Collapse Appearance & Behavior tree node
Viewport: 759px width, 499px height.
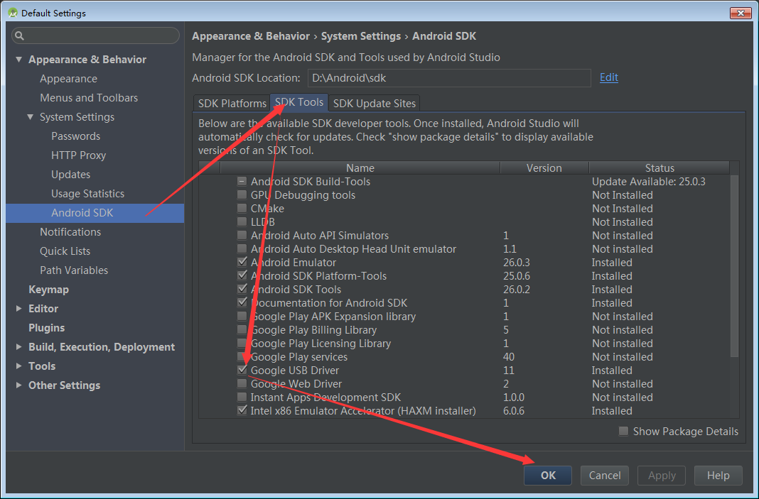(x=19, y=60)
